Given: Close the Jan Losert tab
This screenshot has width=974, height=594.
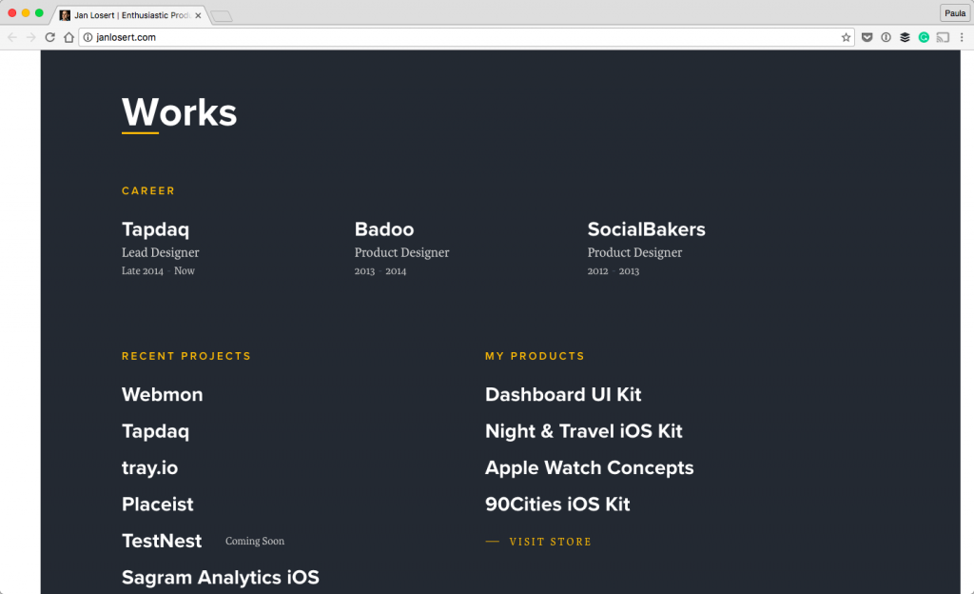Looking at the screenshot, I should pos(198,15).
